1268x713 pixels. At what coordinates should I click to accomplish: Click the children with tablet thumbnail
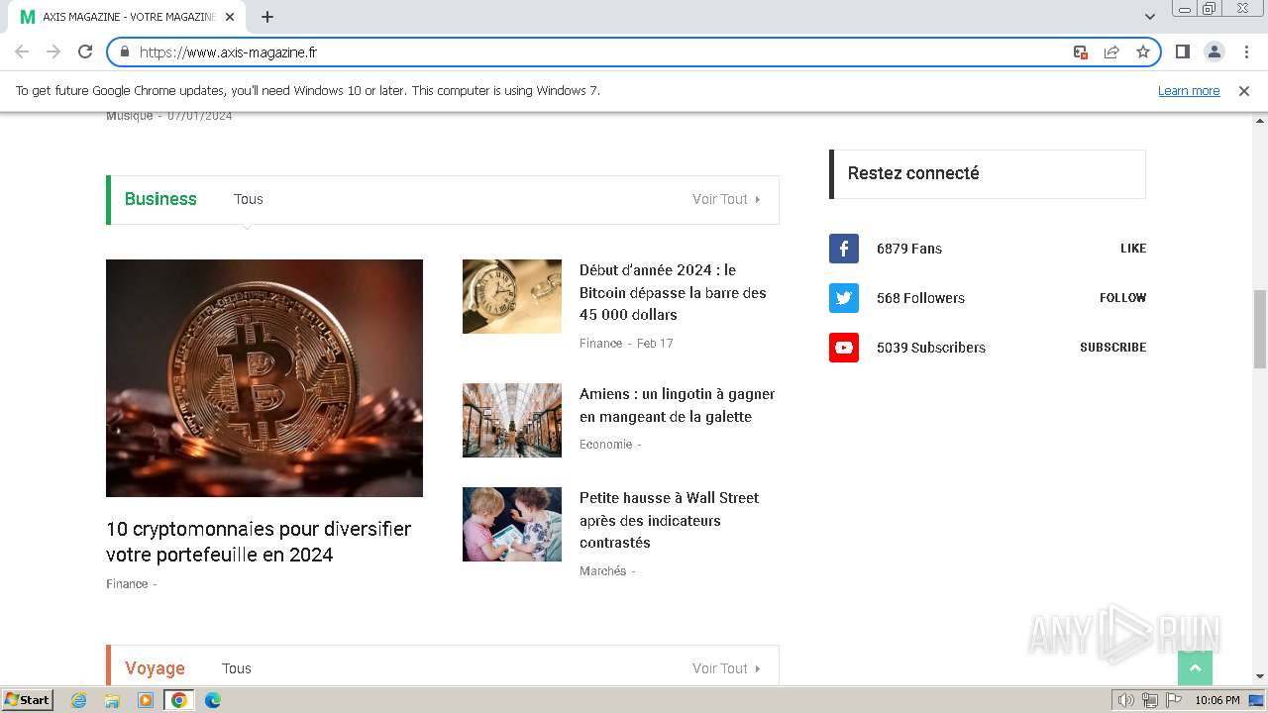(x=512, y=524)
